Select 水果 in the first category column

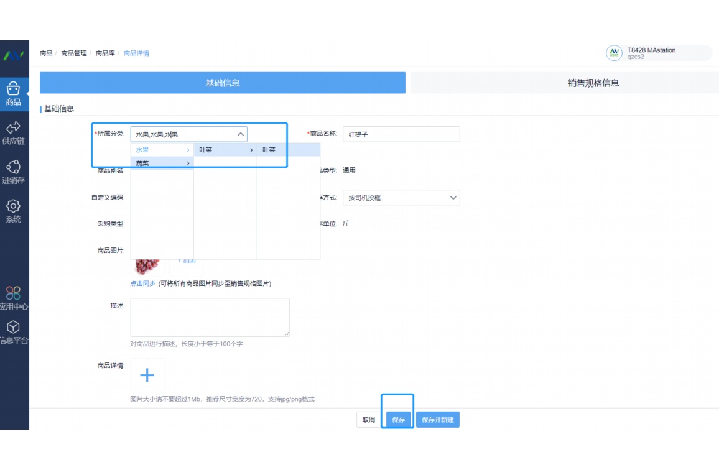[x=162, y=150]
